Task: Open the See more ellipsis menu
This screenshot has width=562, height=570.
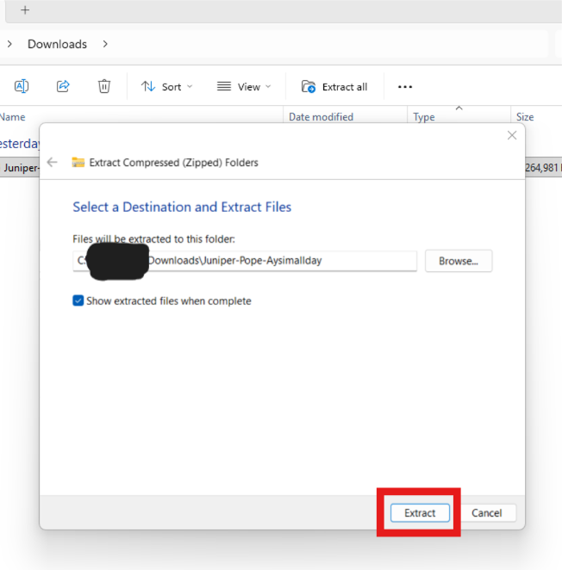Action: click(x=405, y=86)
